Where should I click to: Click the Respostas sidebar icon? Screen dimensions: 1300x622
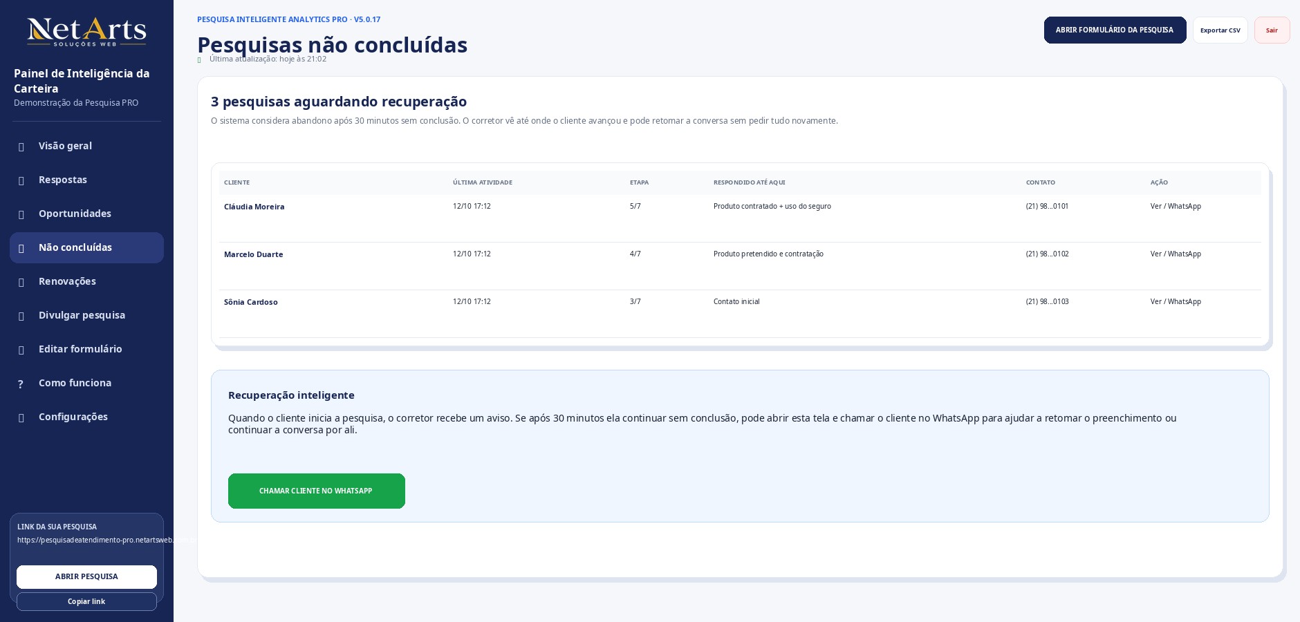click(x=21, y=180)
